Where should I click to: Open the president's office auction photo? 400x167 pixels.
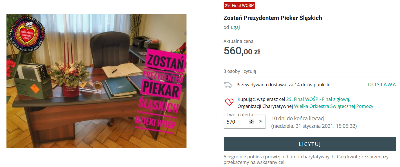(x=96, y=81)
